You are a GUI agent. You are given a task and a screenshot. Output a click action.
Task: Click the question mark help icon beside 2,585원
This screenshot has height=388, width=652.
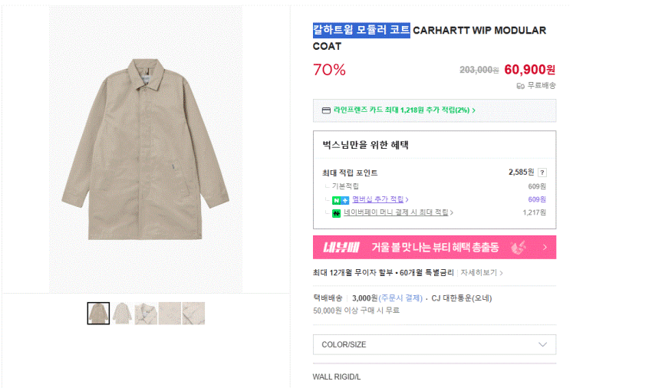click(x=542, y=173)
